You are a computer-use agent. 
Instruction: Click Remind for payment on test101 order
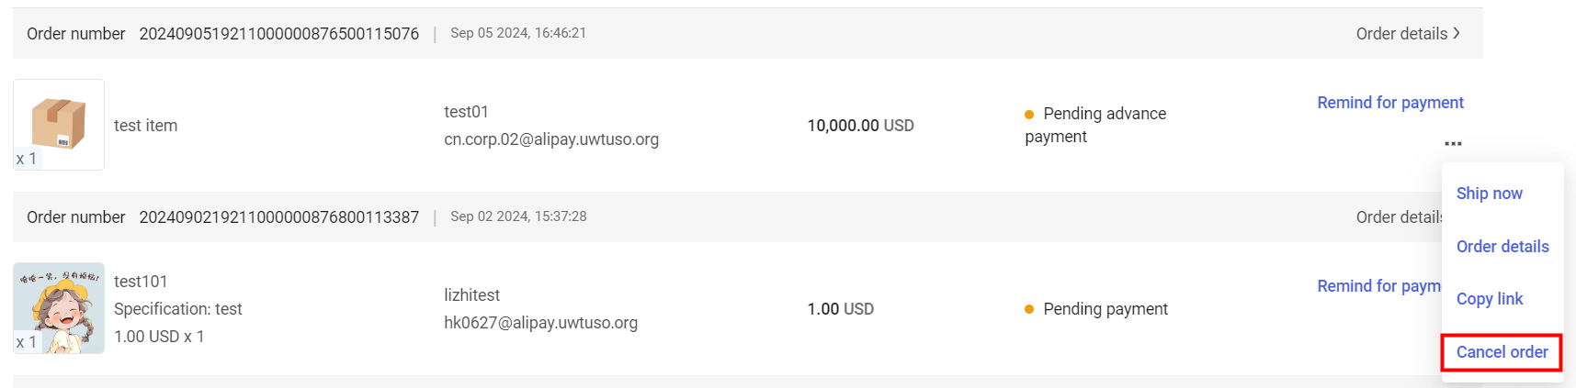point(1378,286)
